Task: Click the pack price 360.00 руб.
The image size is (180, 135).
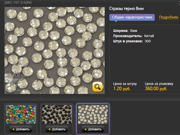Action: (156, 88)
